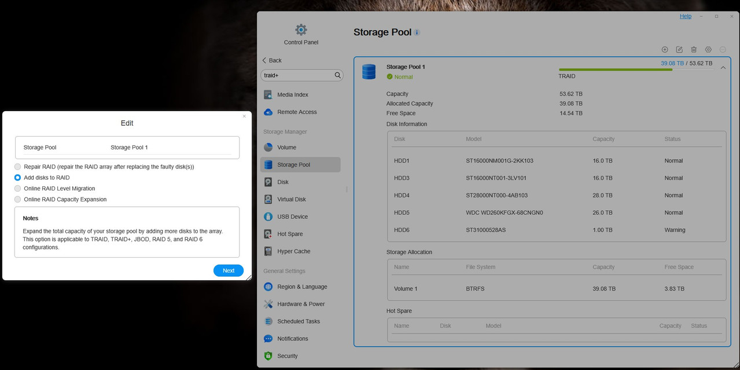Select Online RAID Level Migration option
The height and width of the screenshot is (370, 740).
(x=18, y=189)
